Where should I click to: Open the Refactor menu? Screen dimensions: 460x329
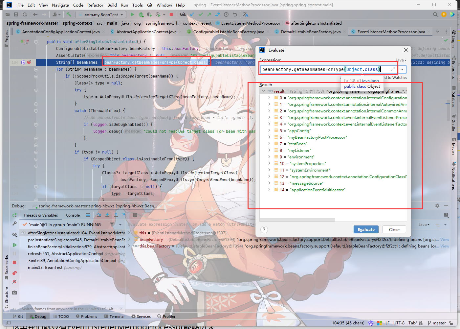click(x=95, y=5)
